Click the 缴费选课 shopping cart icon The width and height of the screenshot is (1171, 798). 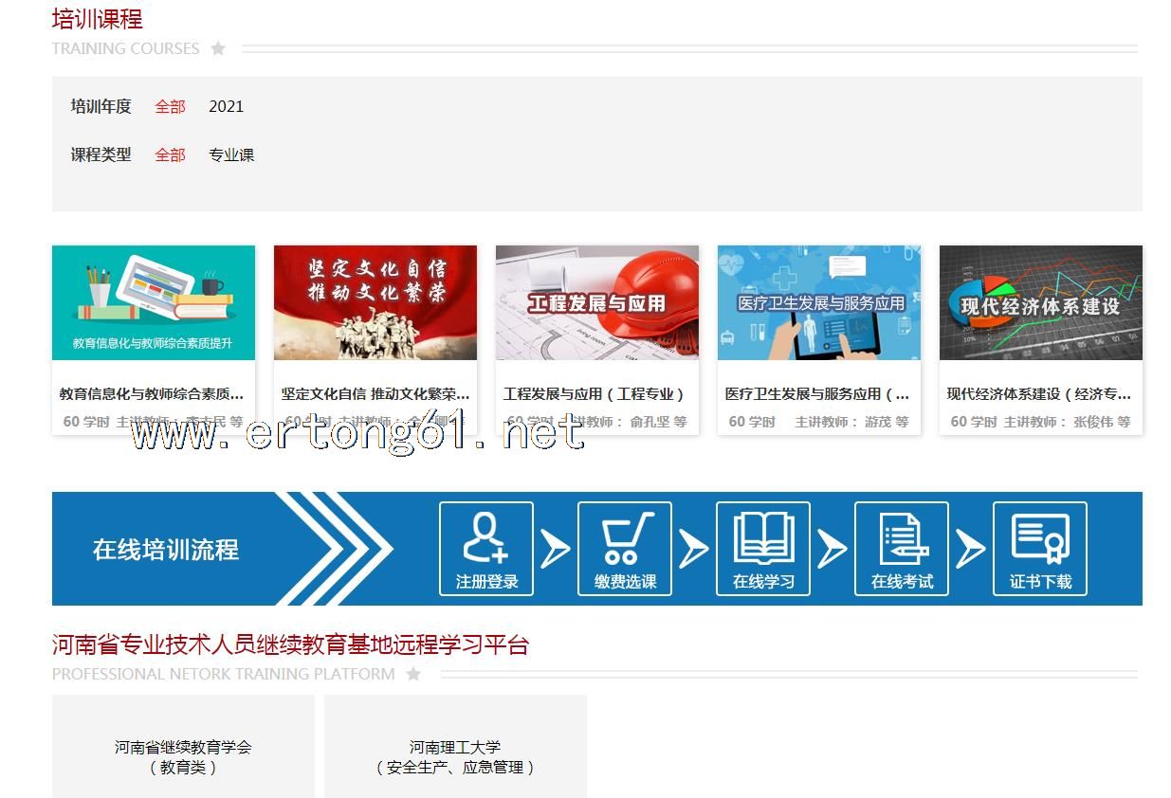(x=625, y=549)
